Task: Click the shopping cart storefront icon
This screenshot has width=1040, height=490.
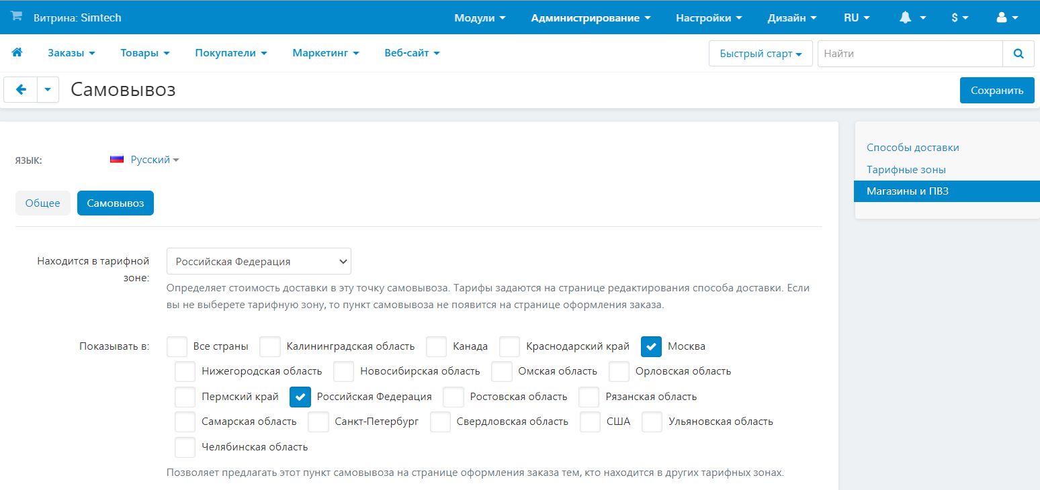Action: tap(16, 16)
